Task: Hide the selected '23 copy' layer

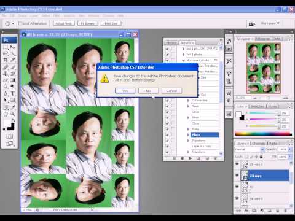Action: point(237,176)
